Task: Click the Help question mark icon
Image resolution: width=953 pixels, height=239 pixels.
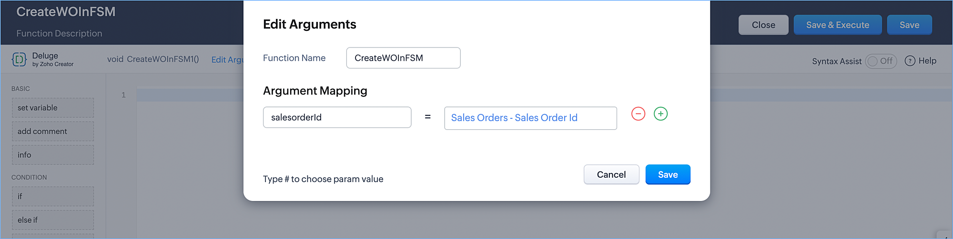Action: point(910,61)
